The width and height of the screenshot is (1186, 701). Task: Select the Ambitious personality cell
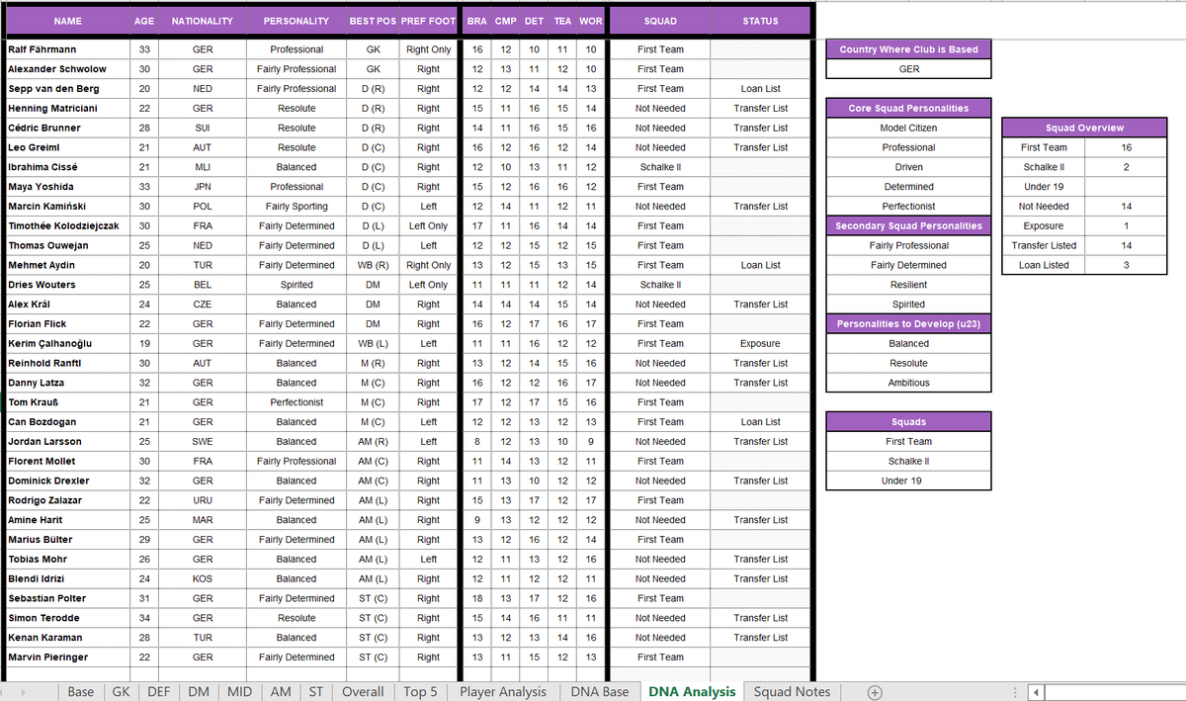pos(908,383)
